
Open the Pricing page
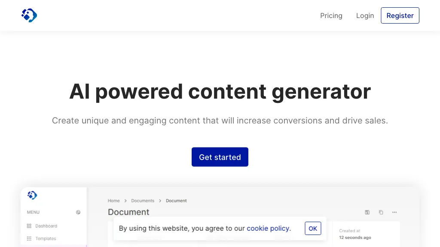click(x=331, y=15)
